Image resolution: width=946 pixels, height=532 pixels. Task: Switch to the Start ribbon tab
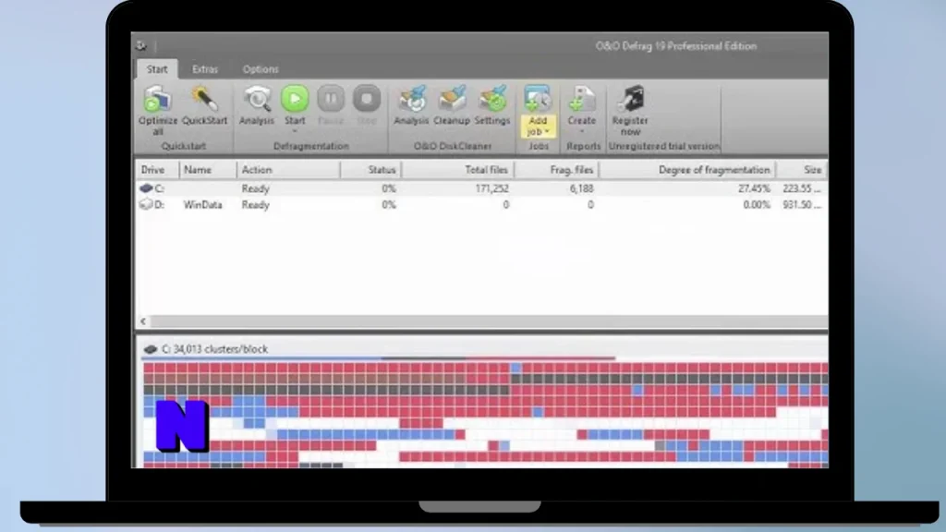pyautogui.click(x=157, y=69)
